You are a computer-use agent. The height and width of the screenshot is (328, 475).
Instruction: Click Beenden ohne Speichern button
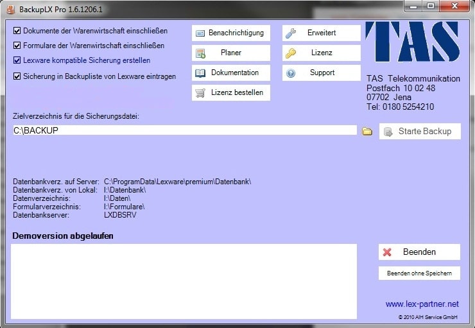click(419, 273)
